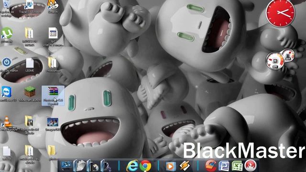The image size is (306, 172).
Task: Open the Photoshop folder icon
Action: (x=52, y=63)
